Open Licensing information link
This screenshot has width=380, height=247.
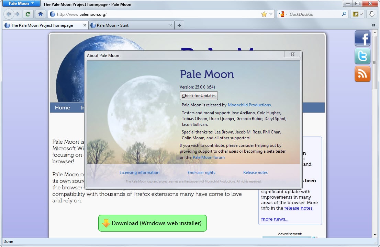(139, 173)
